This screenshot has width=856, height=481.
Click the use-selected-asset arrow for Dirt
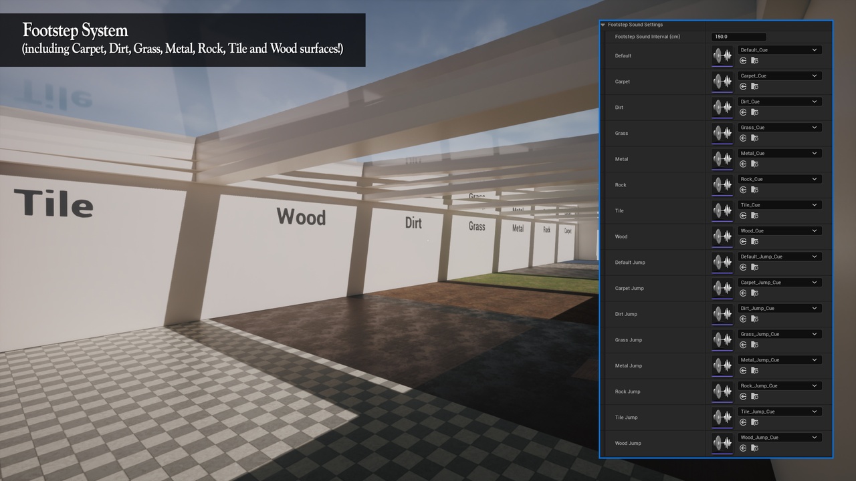coord(743,112)
